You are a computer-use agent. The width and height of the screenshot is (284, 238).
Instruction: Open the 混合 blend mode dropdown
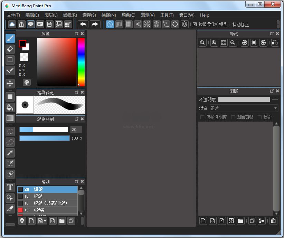pyautogui.click(x=243, y=108)
